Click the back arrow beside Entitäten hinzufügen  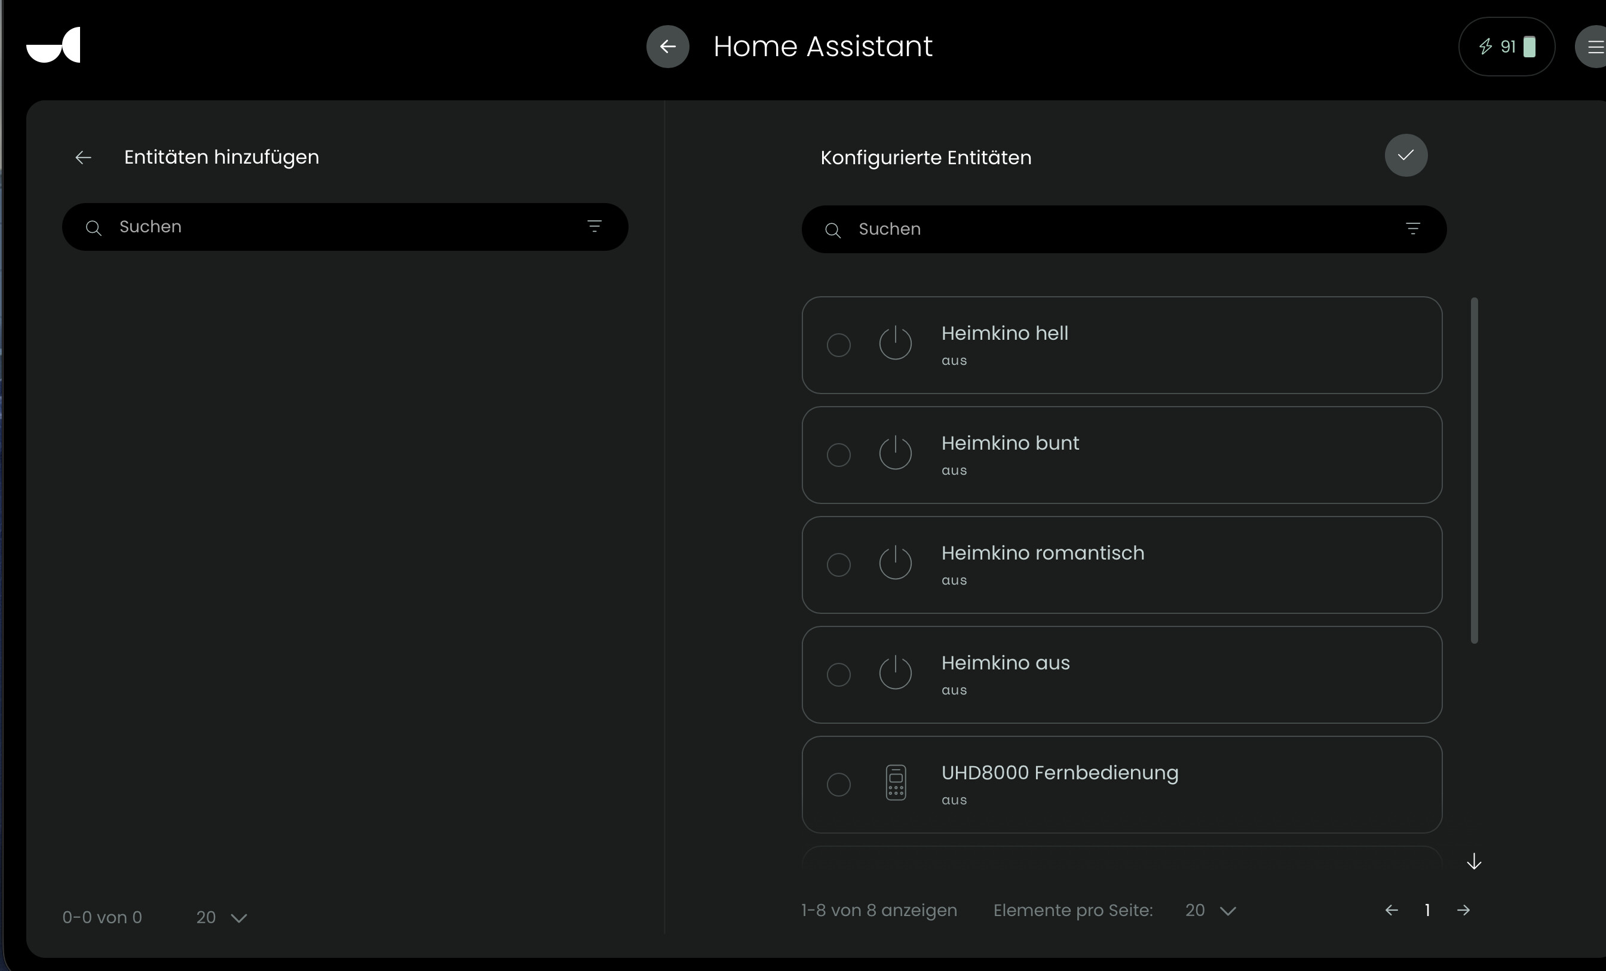pos(83,158)
